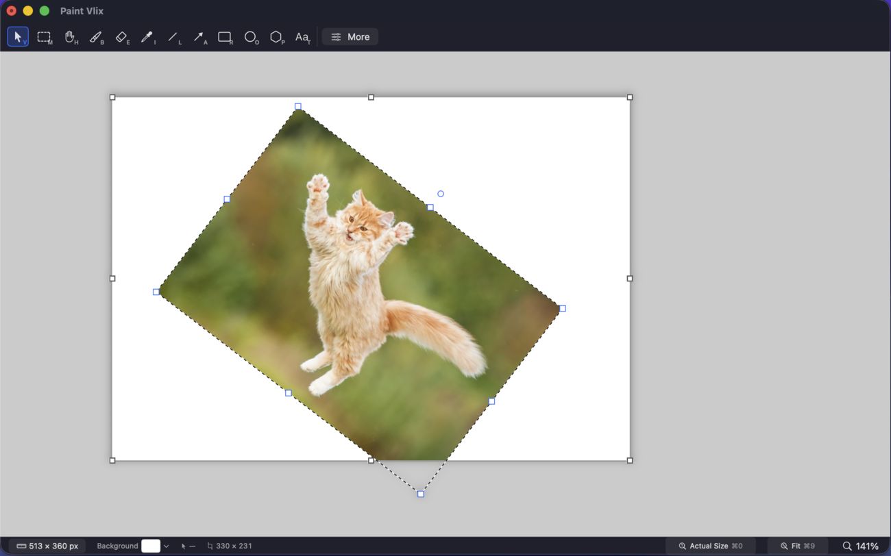The width and height of the screenshot is (891, 556).
Task: Click the 330 × 231 selection size readout
Action: (x=230, y=546)
